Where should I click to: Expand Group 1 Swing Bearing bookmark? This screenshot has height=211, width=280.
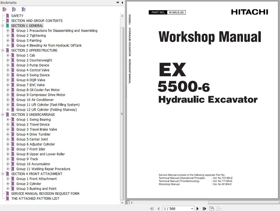tap(8, 120)
